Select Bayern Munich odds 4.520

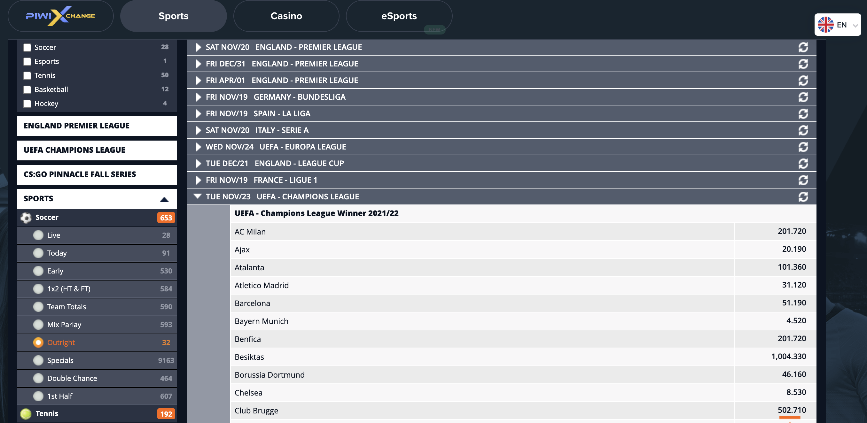[796, 321]
